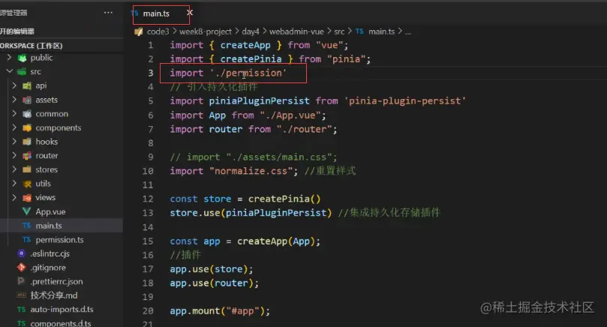Viewport: 607px width, 327px height.
Task: Click the views folder icon
Action: coord(27,198)
